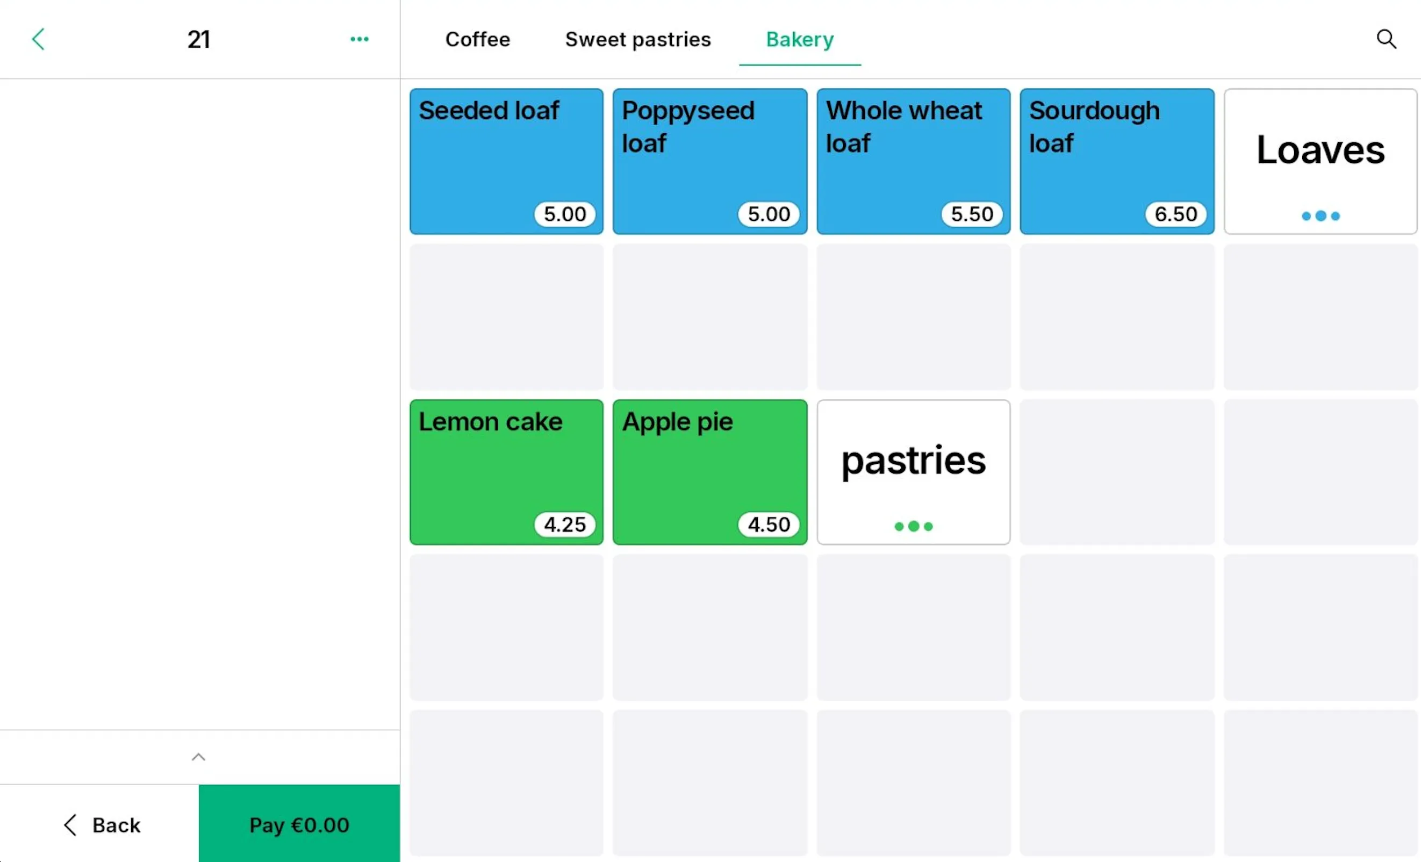Open the search function

1387,39
